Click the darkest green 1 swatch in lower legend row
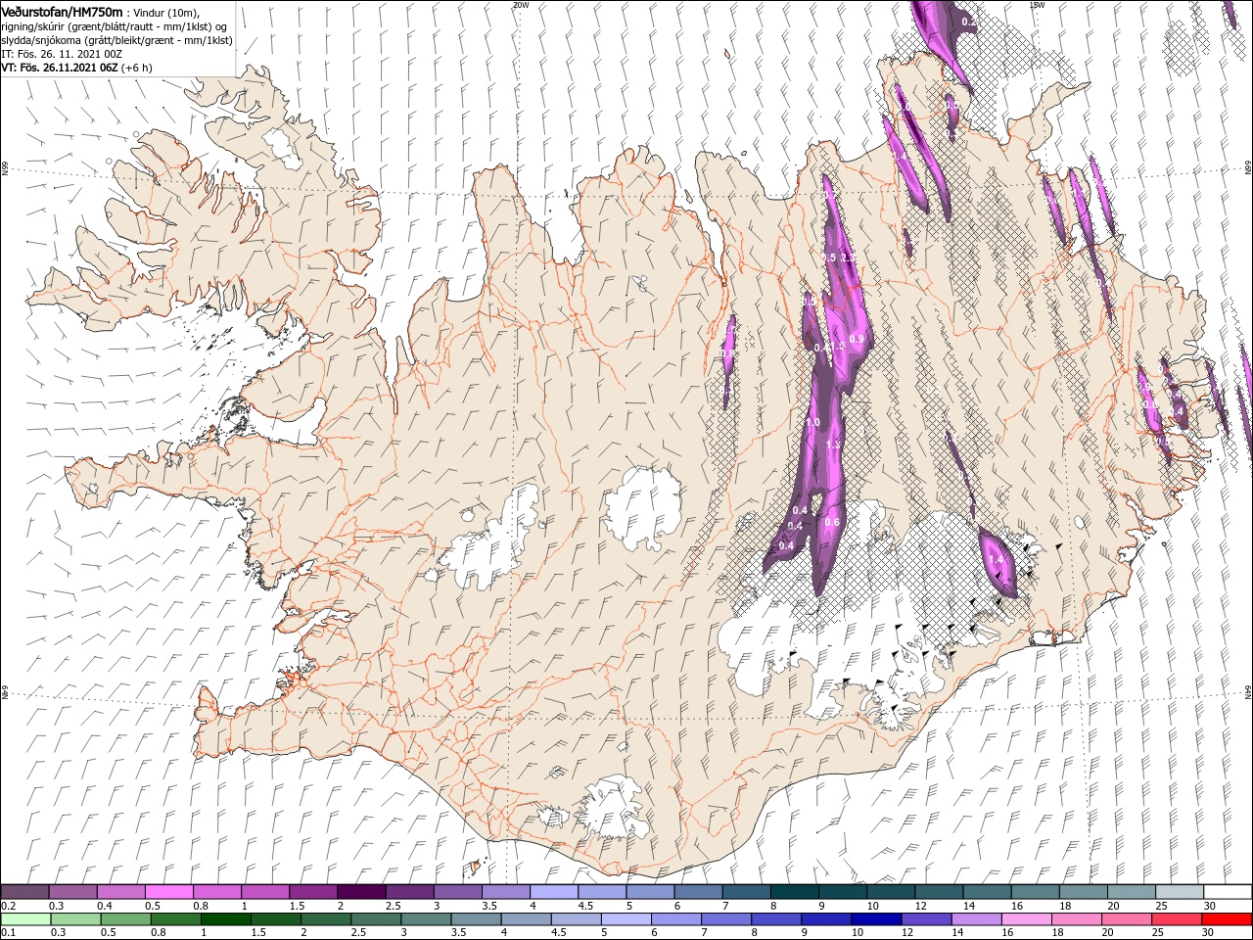The image size is (1253, 940). pyautogui.click(x=225, y=919)
